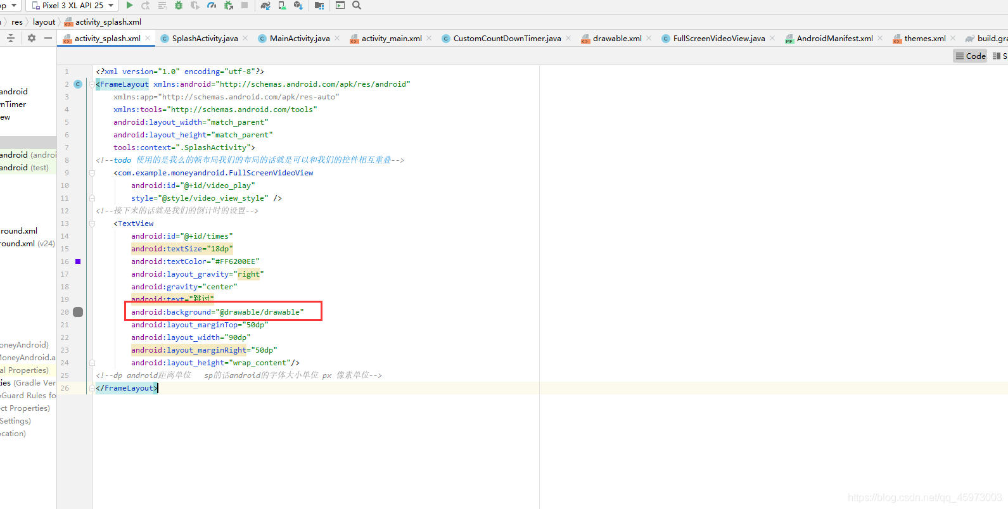Image resolution: width=1008 pixels, height=509 pixels.
Task: Close the SplashActivity.java tab
Action: click(245, 38)
